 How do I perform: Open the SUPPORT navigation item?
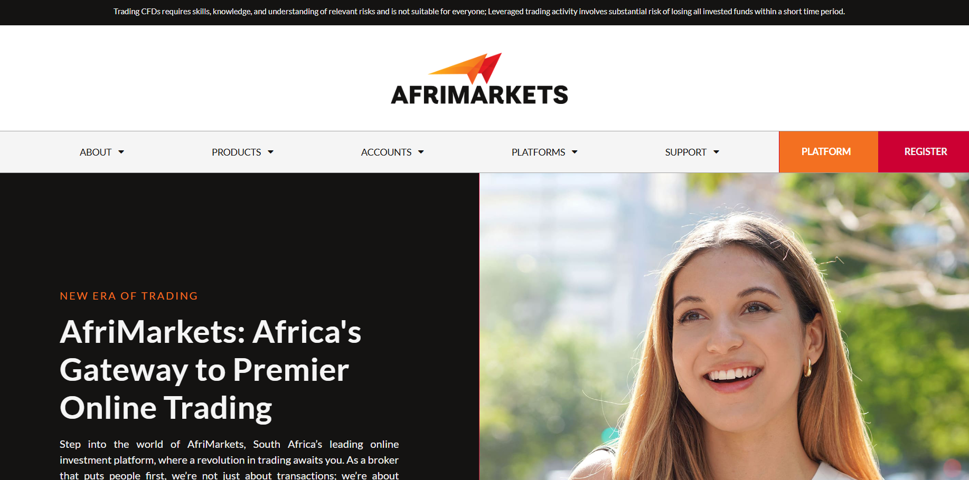point(685,152)
